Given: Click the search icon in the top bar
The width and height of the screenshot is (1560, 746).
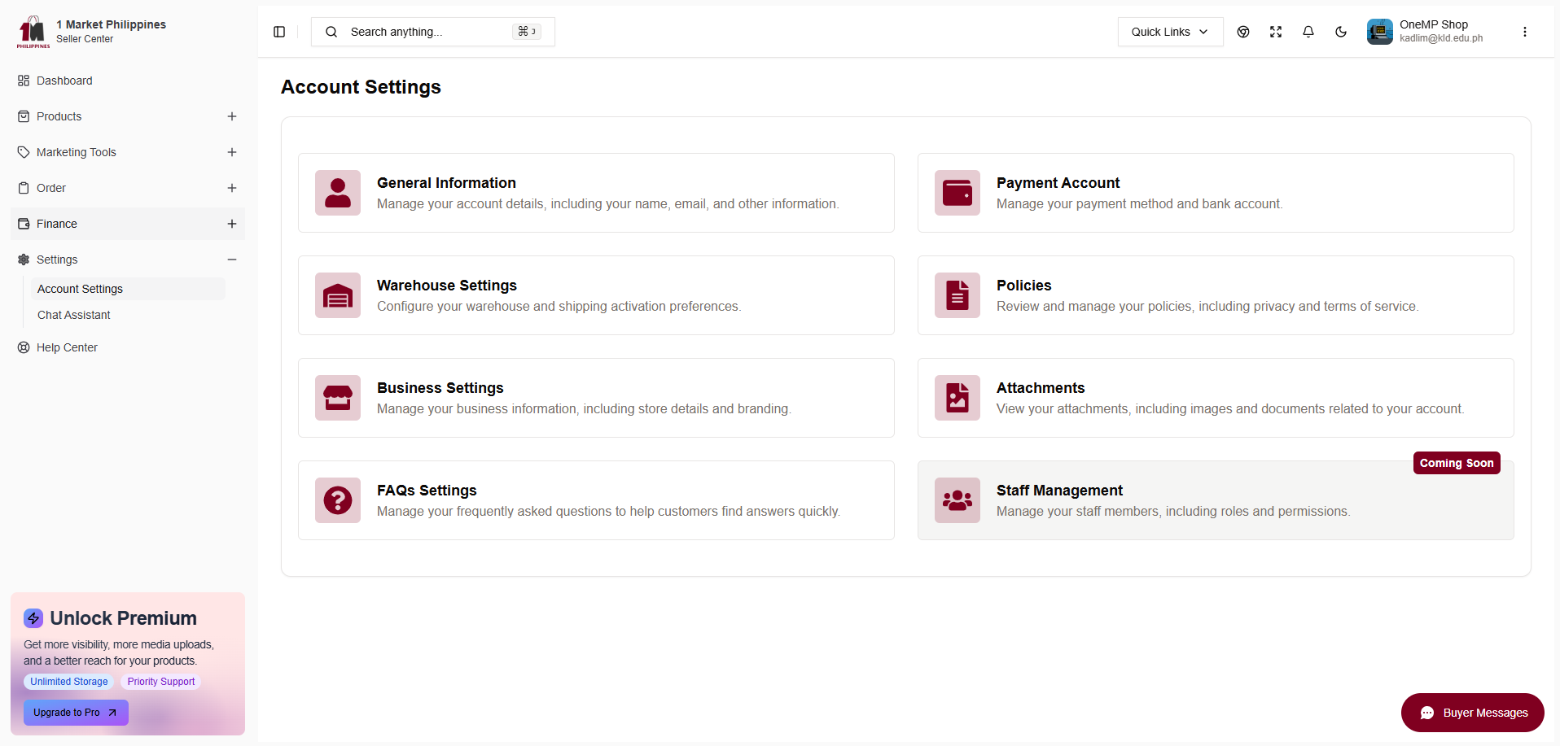Looking at the screenshot, I should point(331,32).
